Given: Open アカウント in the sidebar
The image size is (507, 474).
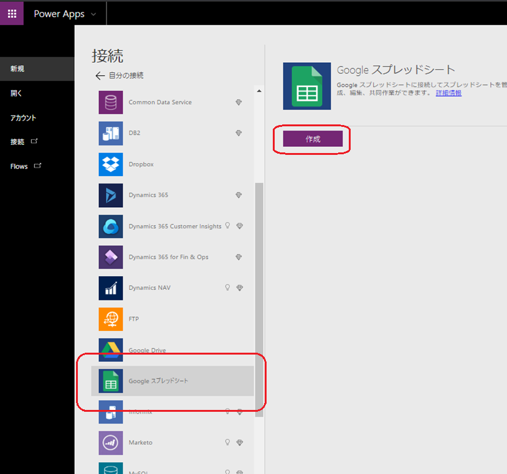Looking at the screenshot, I should (23, 118).
